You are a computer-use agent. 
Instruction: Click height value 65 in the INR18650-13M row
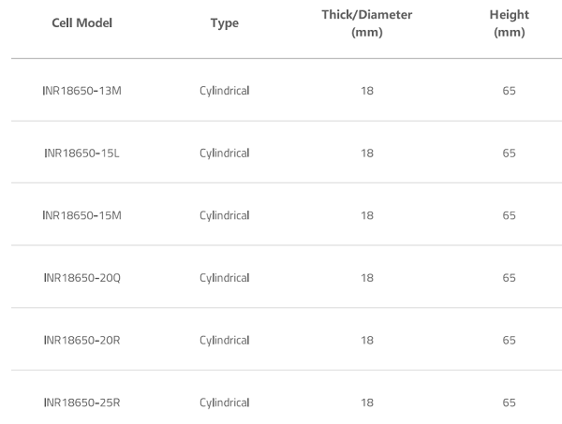pos(509,91)
